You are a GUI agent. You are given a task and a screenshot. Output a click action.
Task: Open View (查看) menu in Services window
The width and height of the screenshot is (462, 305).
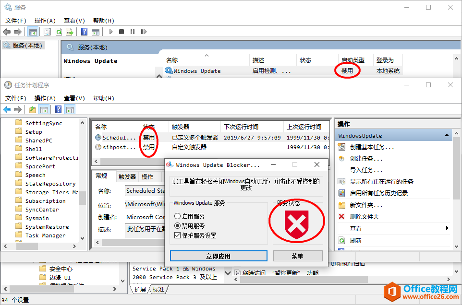[x=74, y=21]
